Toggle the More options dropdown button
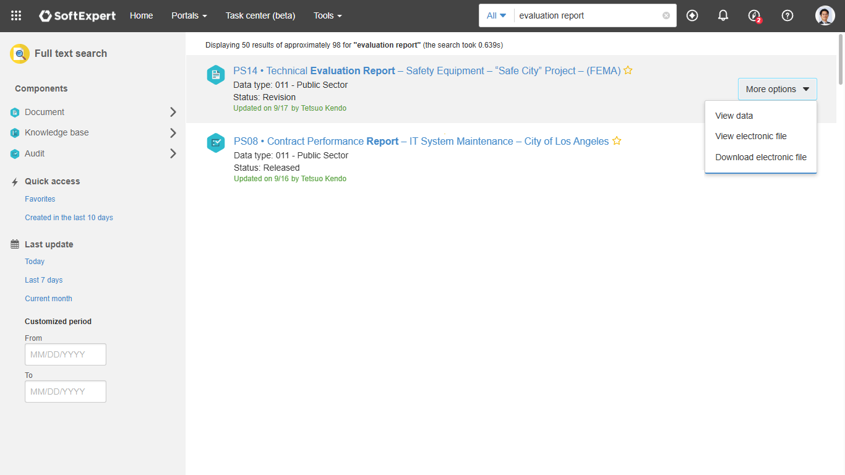The width and height of the screenshot is (845, 475). (x=778, y=89)
